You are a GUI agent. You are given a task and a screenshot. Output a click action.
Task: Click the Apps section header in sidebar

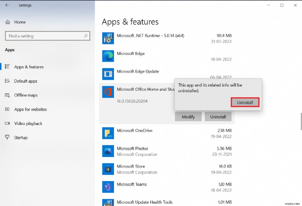[x=10, y=50]
